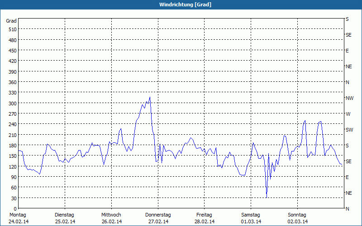Click the Windrichtung [Grad] title bar
The height and width of the screenshot is (226, 362).
pyautogui.click(x=181, y=5)
